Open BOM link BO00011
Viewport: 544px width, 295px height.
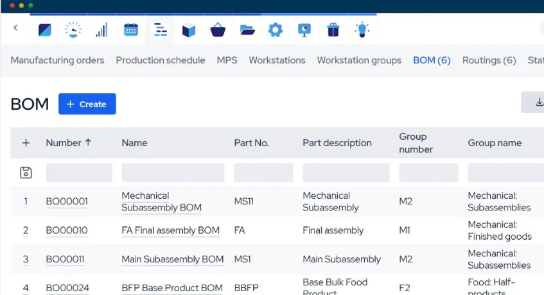pos(66,259)
